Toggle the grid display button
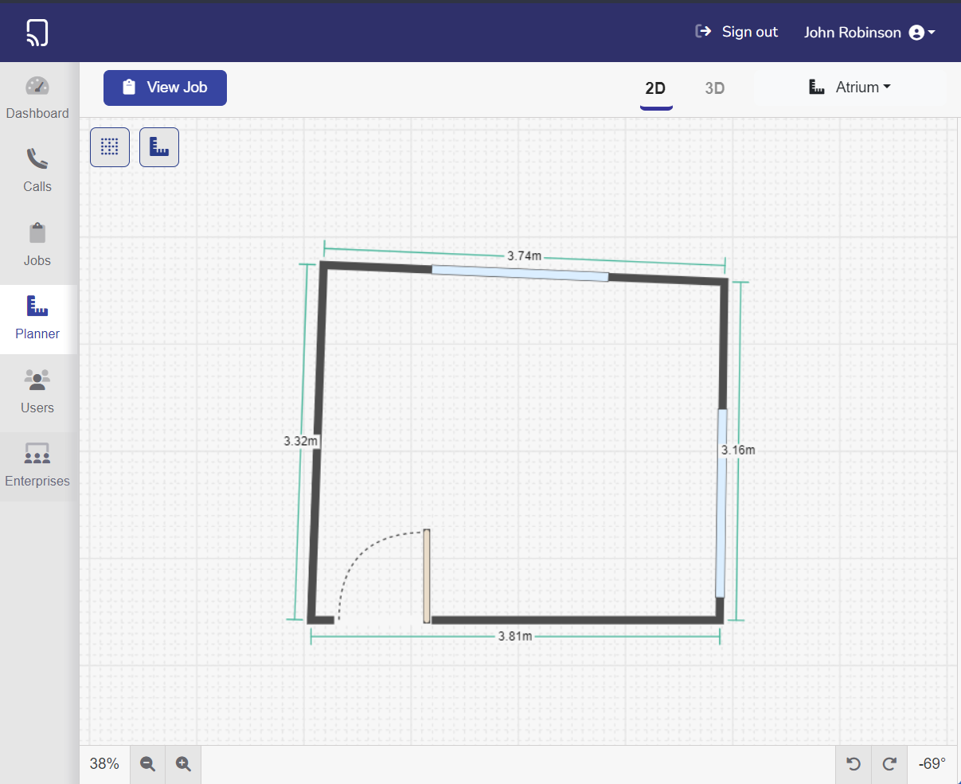The height and width of the screenshot is (784, 961). [110, 147]
